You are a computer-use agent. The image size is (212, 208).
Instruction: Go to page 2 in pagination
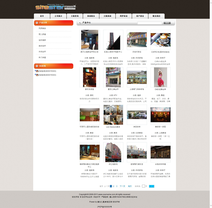(x=114, y=186)
